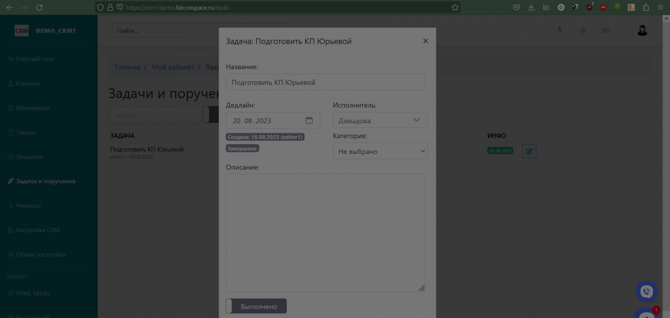The image size is (670, 318).
Task: Open task Подготовить КП Юрьевой in the table
Action: (147, 149)
